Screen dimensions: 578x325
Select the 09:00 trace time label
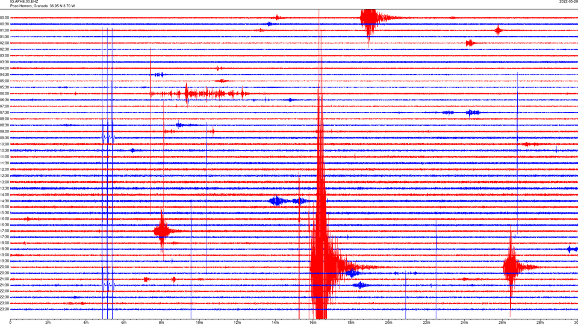[x=5, y=132]
